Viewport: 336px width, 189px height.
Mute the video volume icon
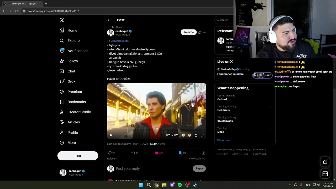click(183, 135)
